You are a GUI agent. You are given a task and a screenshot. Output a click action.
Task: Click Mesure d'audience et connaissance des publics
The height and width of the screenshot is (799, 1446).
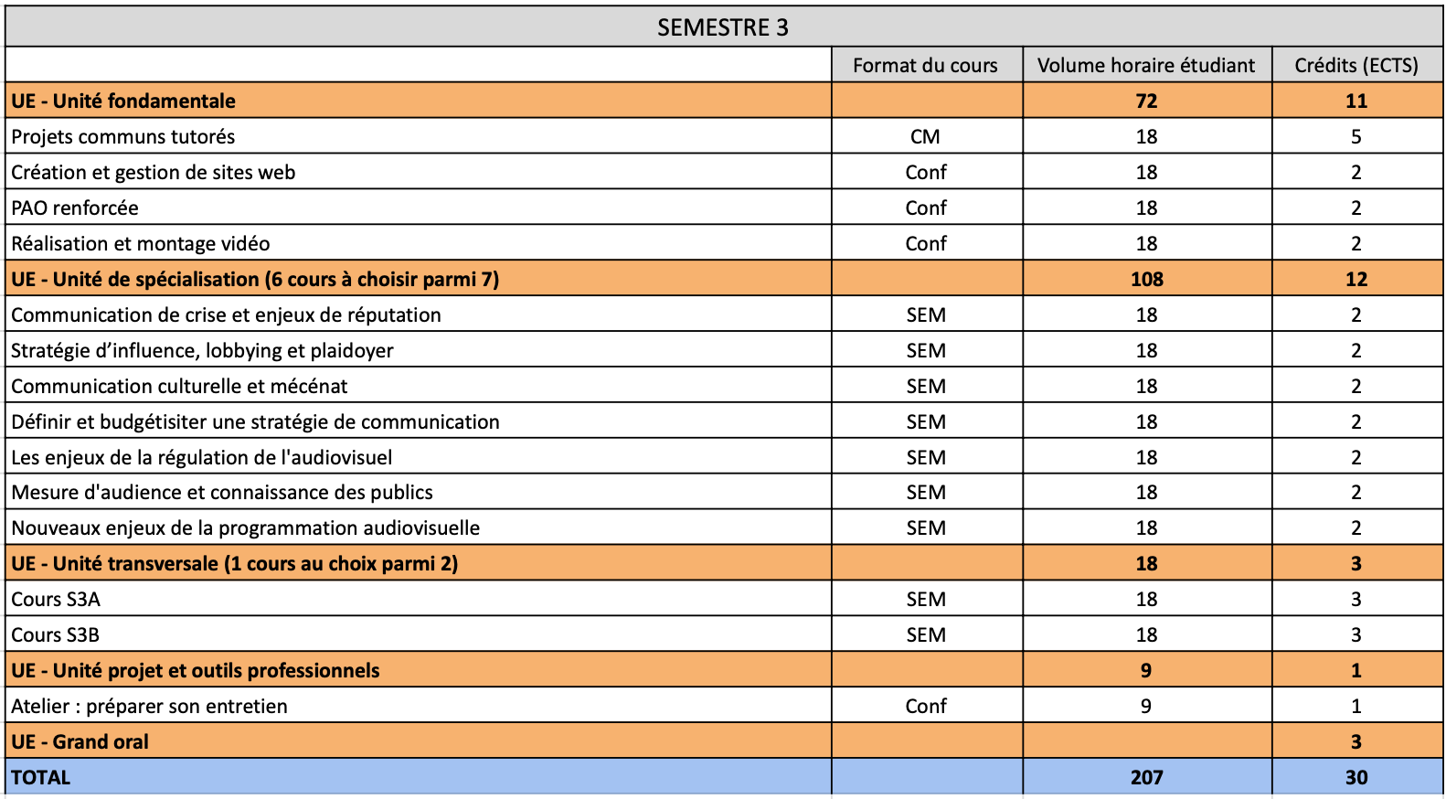(x=222, y=492)
